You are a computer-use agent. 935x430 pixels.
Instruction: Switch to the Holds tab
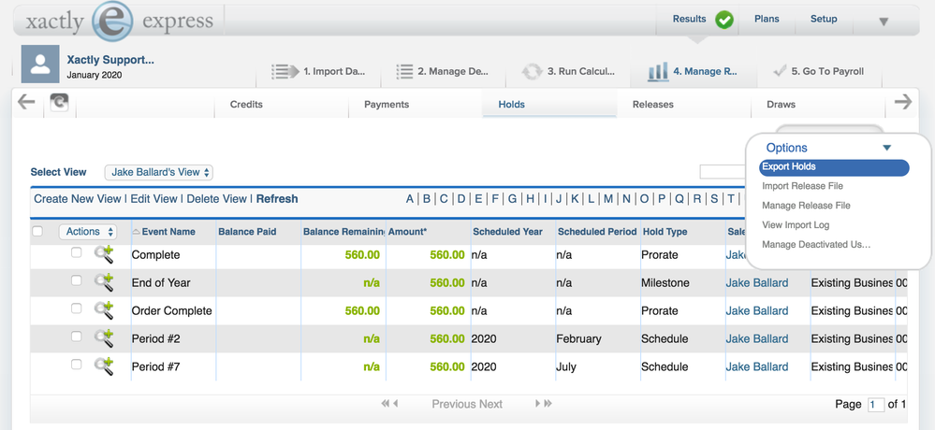512,104
